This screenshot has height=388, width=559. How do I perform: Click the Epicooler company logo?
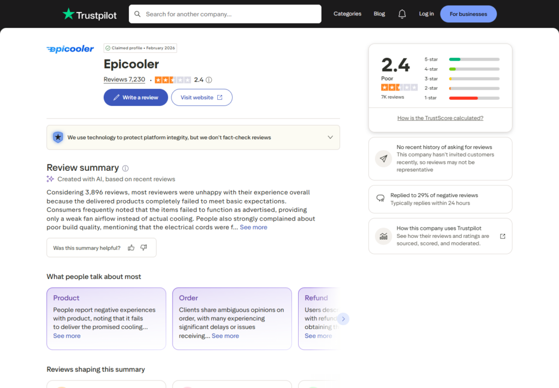coord(70,49)
